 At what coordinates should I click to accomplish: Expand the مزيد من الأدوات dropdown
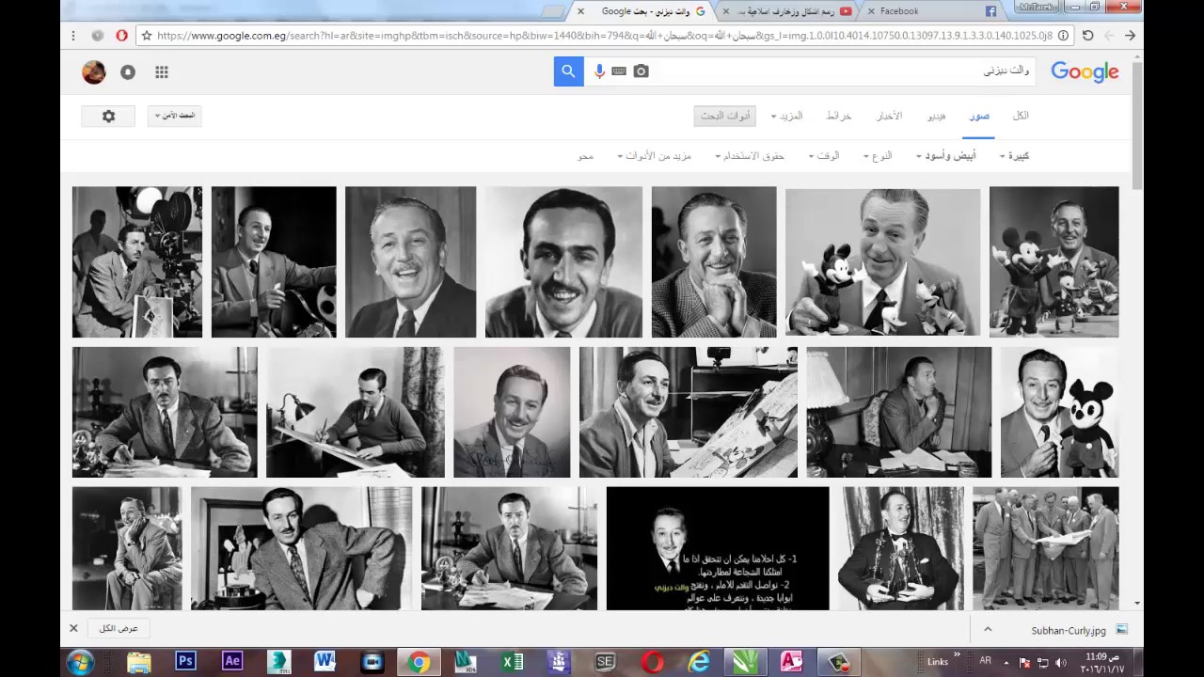tap(655, 156)
